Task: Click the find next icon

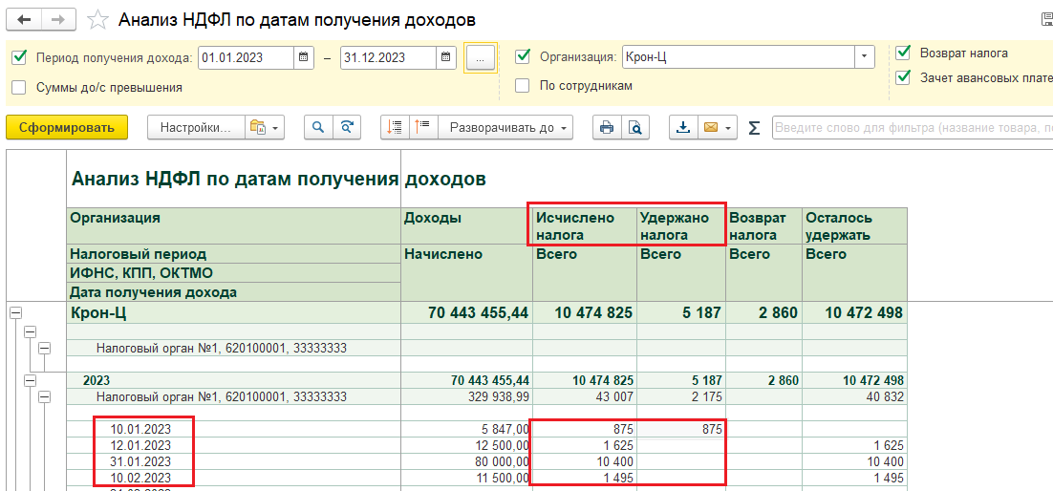Action: [347, 127]
